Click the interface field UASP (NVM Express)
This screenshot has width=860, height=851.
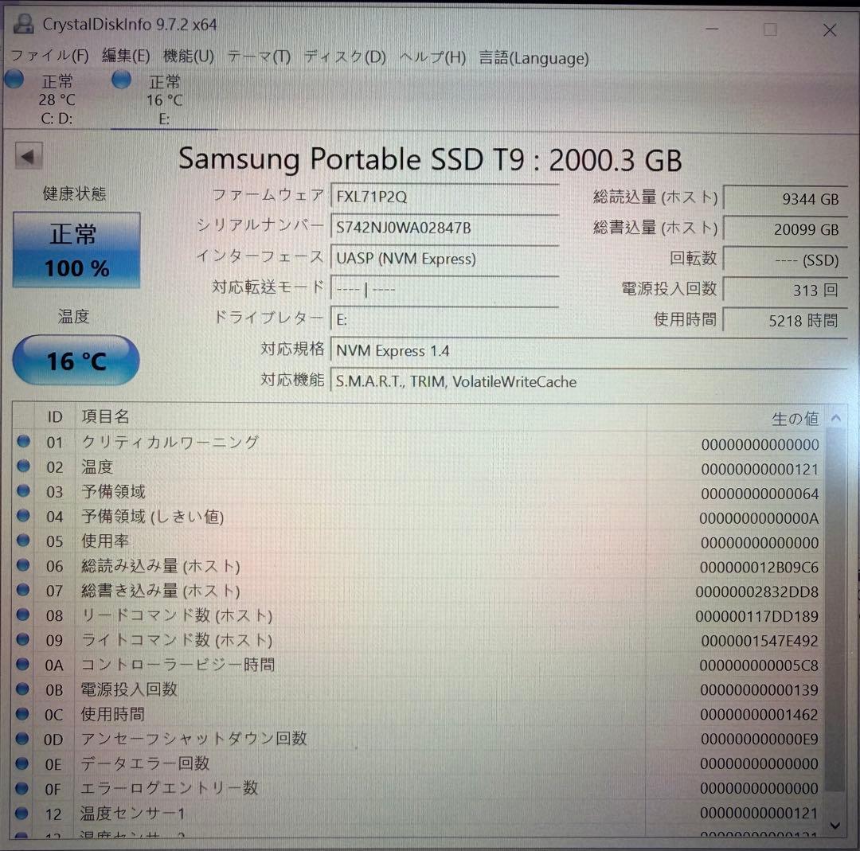445,258
